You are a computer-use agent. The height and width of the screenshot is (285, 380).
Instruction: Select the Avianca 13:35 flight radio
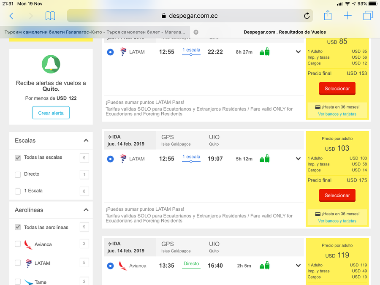point(110,266)
